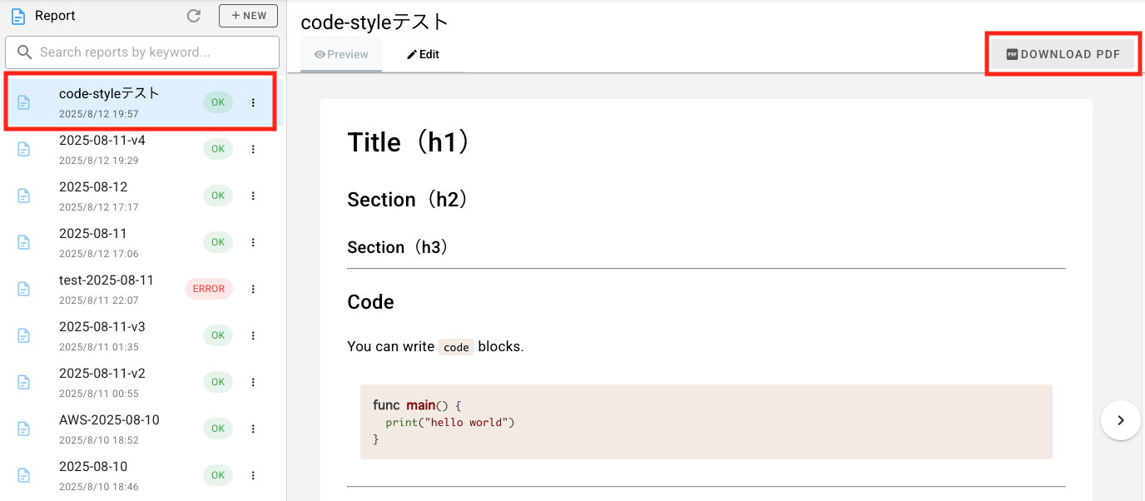This screenshot has height=501, width=1145.
Task: Open more options for 2025-08-11 17:06 row
Action: [x=254, y=243]
